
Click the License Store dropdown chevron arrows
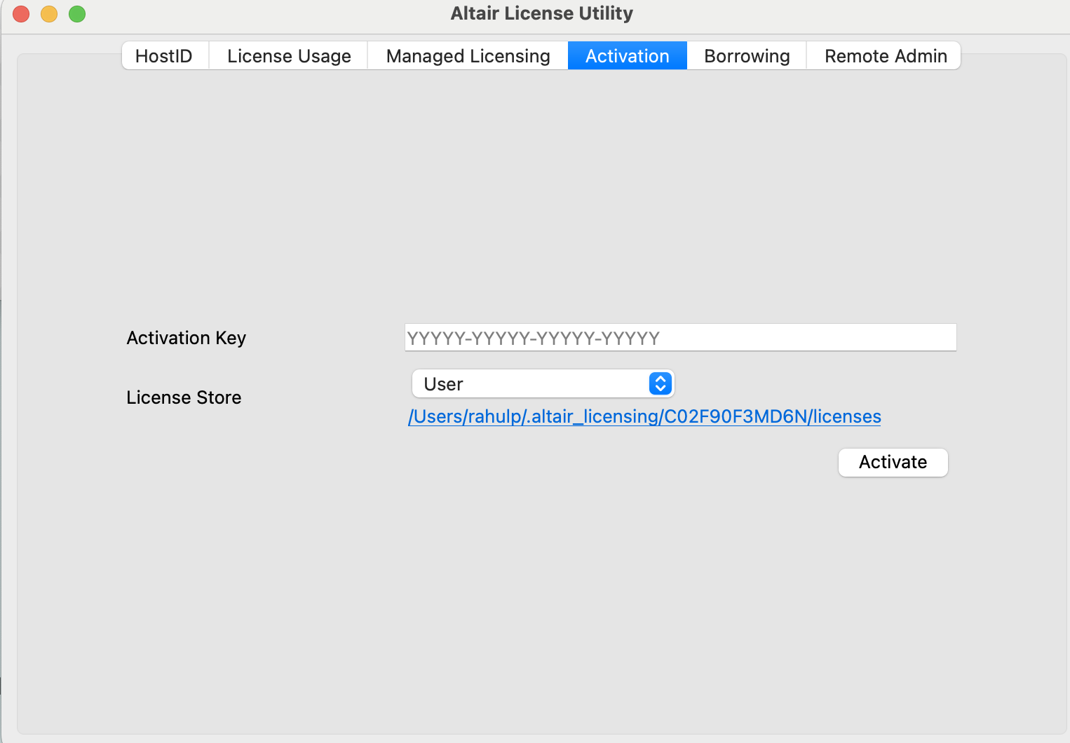coord(659,383)
